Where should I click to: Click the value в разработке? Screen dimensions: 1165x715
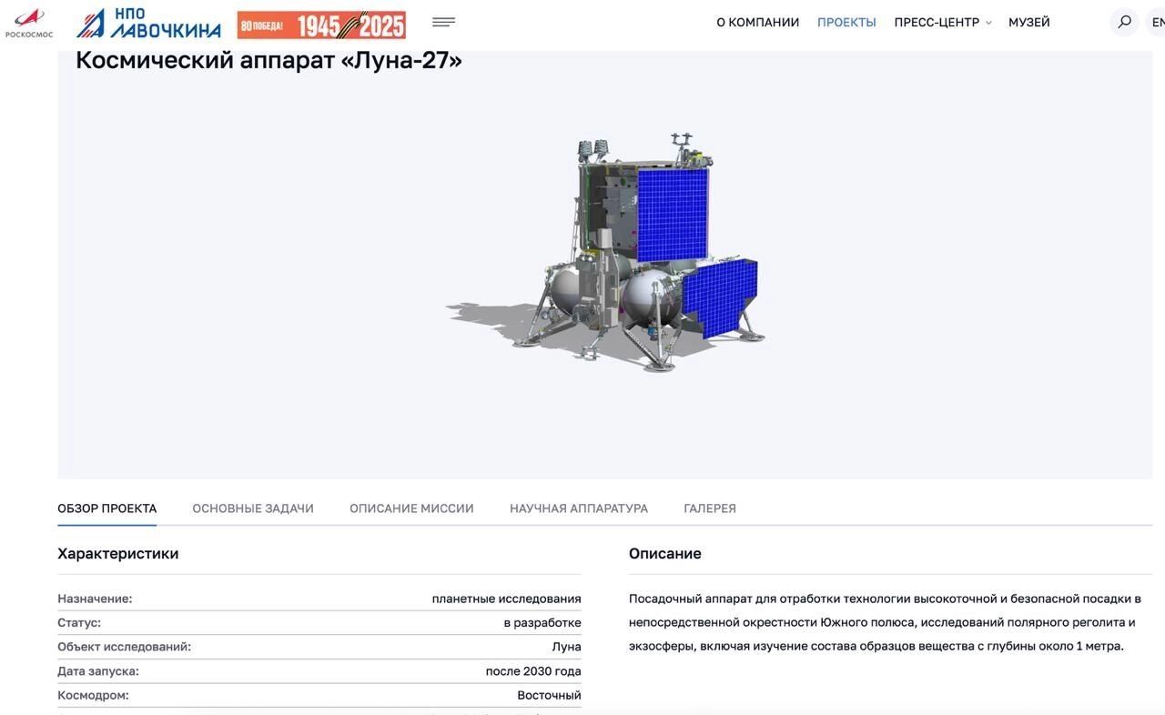(x=542, y=623)
